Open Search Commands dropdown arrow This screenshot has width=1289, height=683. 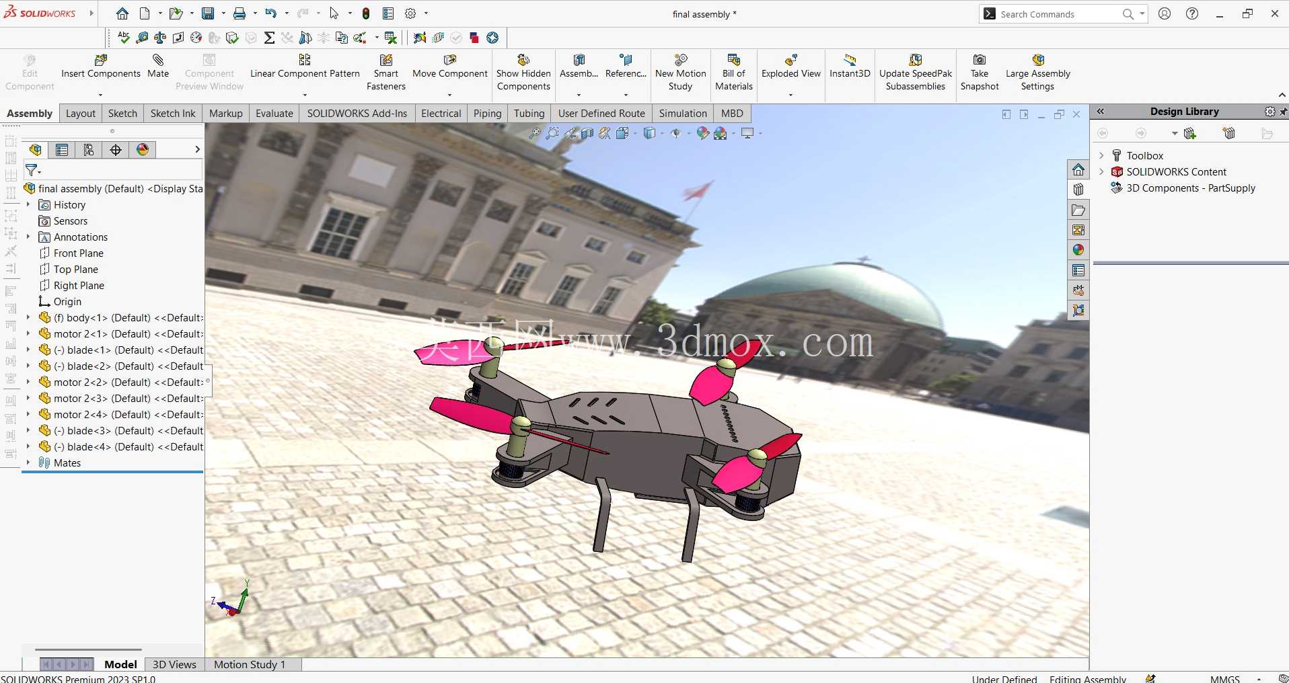[x=1142, y=13]
